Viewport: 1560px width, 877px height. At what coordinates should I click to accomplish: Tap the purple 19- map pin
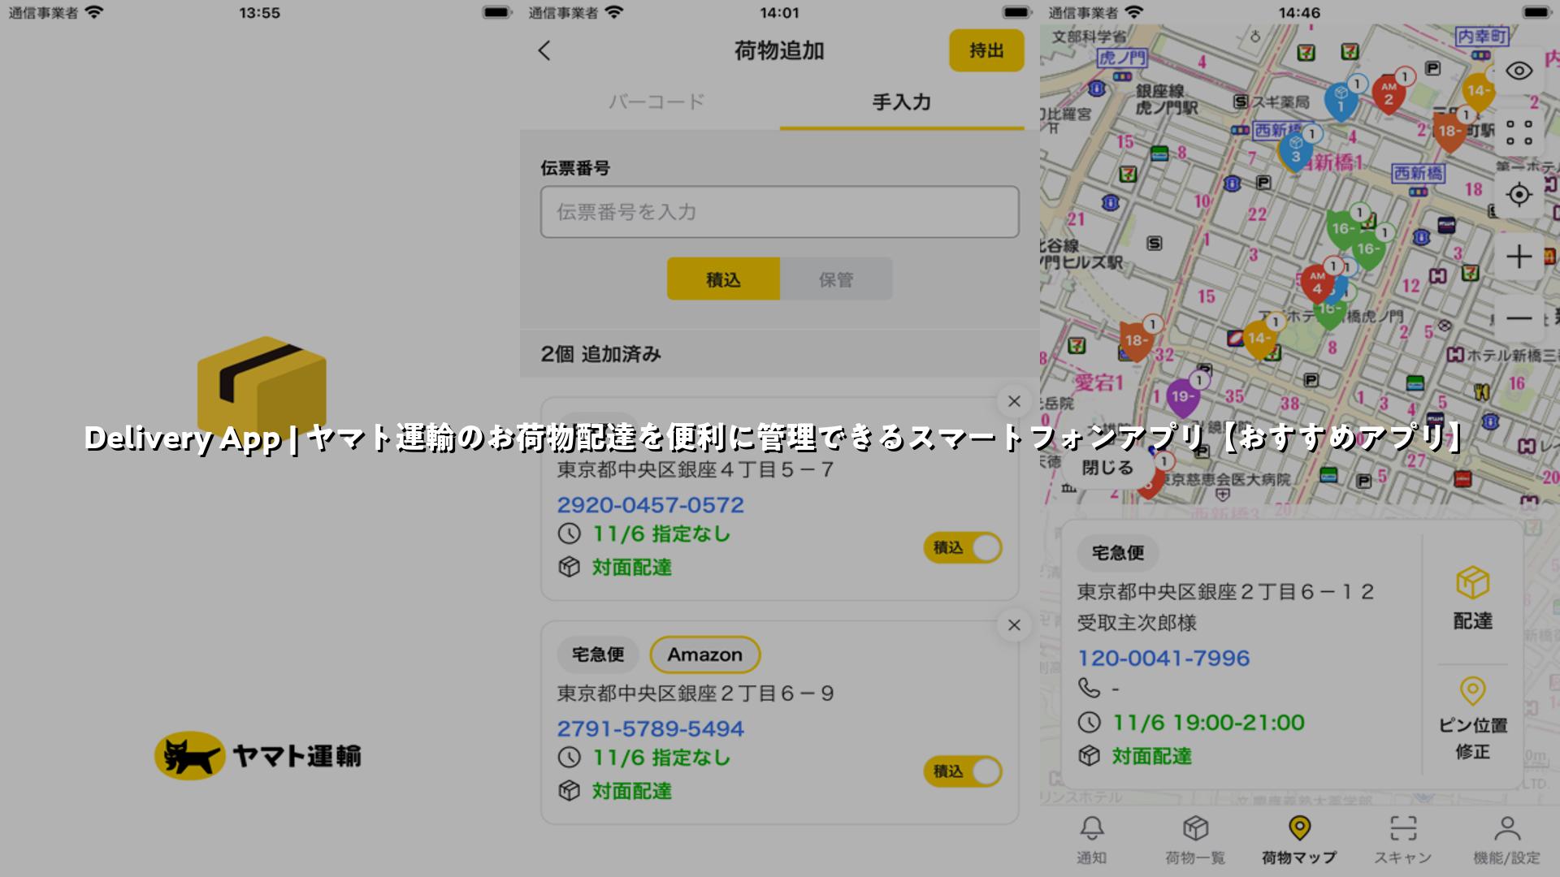1182,398
